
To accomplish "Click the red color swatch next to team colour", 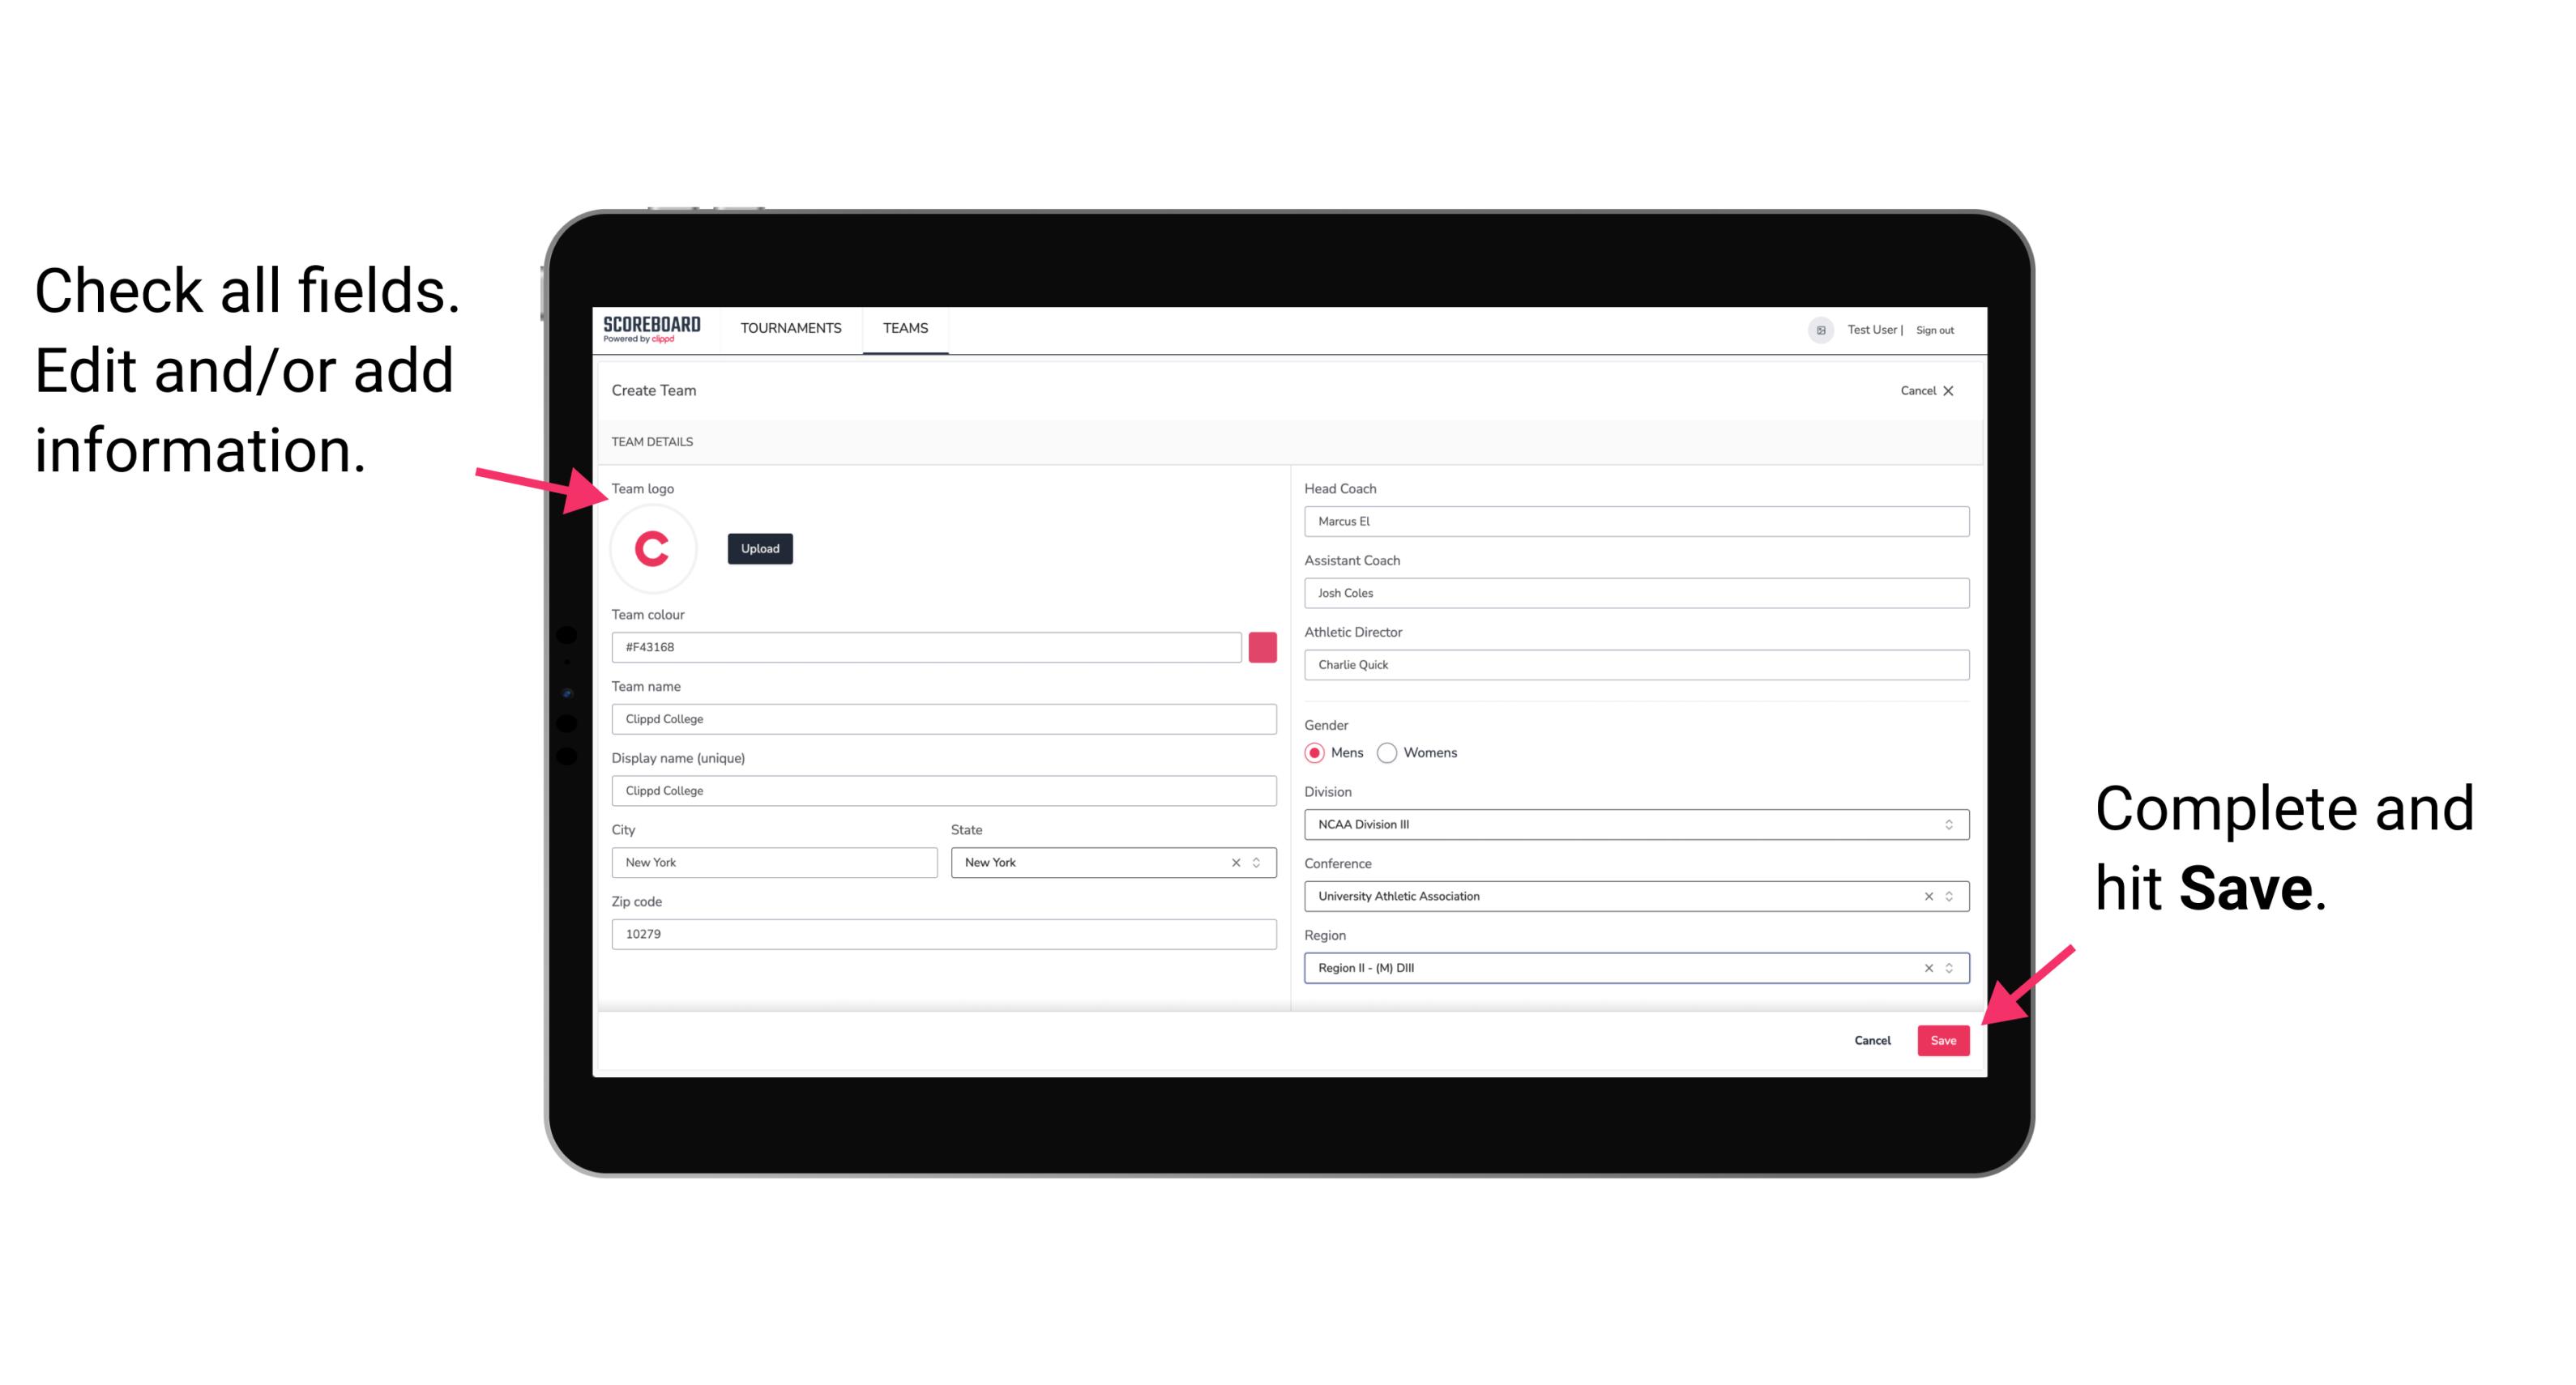I will 1262,646.
